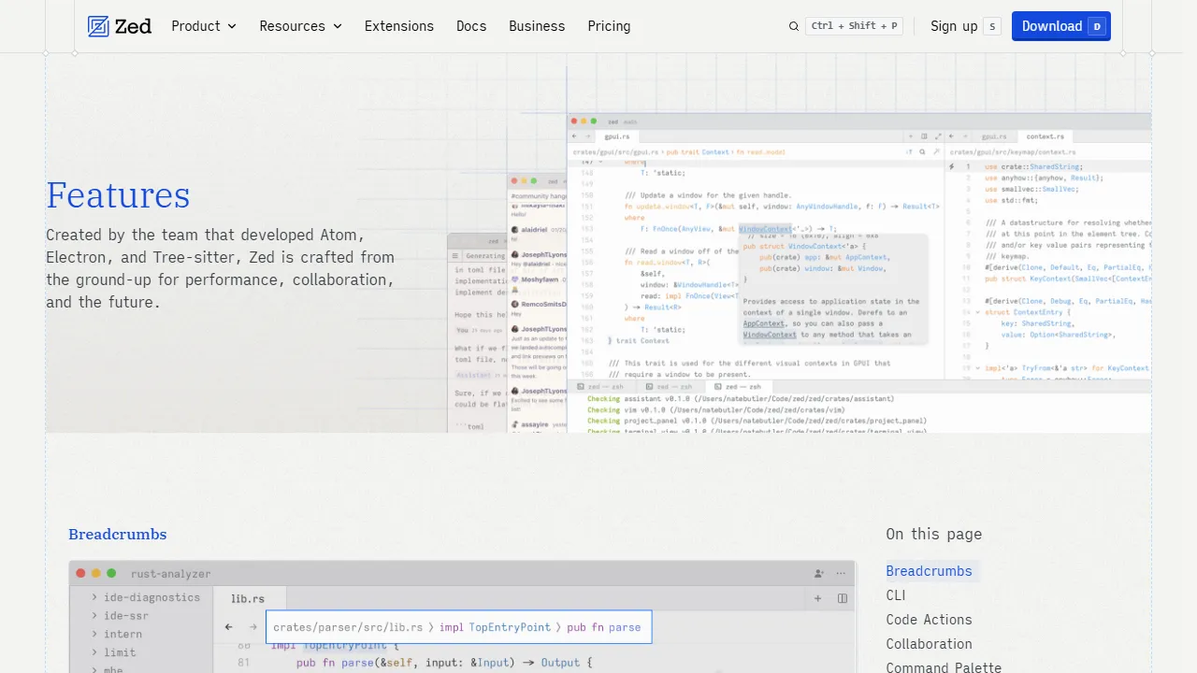Expand the ide-diagnostics folder
Screen dimensions: 1197x673
145,597
